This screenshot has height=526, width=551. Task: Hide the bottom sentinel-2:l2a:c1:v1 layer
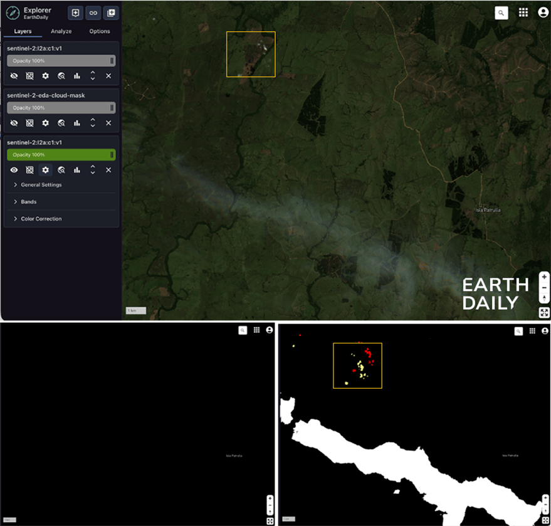click(14, 170)
